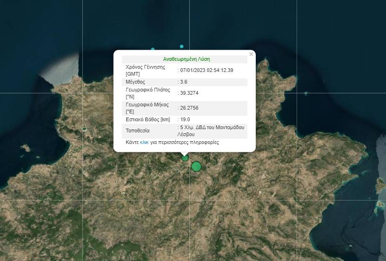The height and width of the screenshot is (261, 386).
Task: Click the small green marker under the popup tip
Action: point(185,158)
